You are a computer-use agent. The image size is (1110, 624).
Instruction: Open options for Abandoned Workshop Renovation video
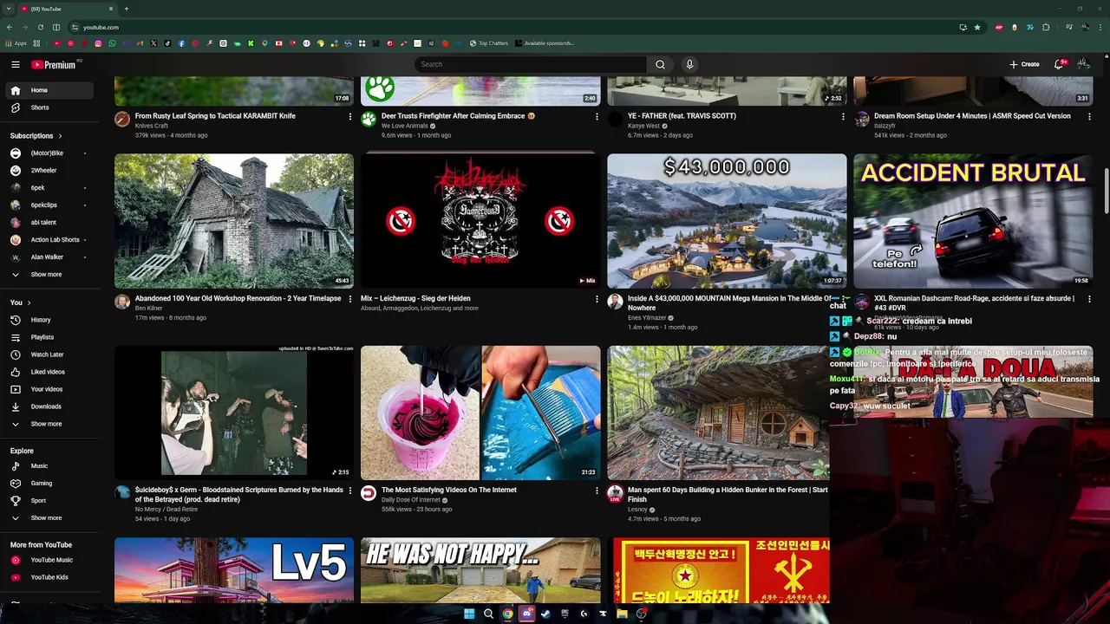350,299
